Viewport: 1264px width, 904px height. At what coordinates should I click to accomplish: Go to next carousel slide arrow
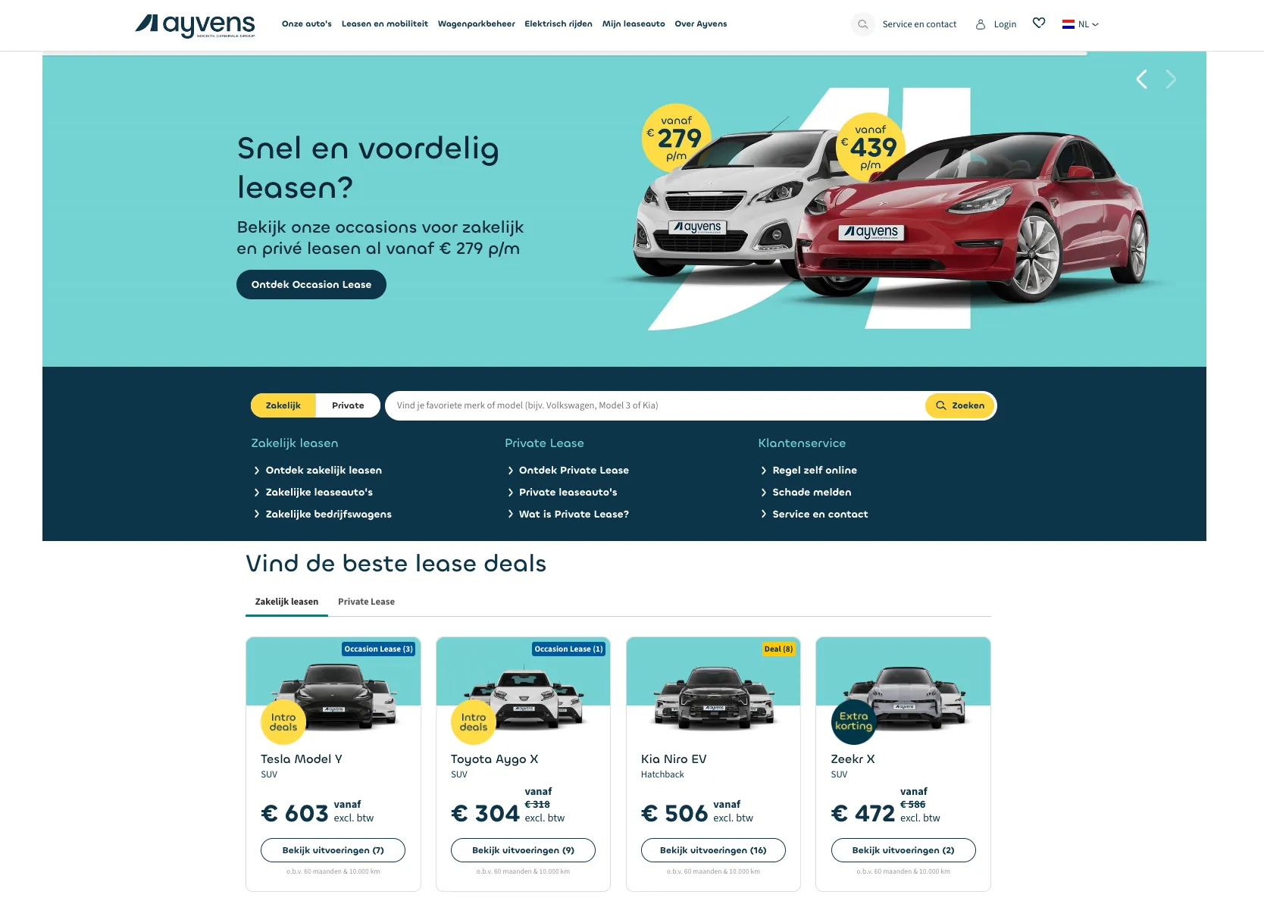click(1171, 80)
